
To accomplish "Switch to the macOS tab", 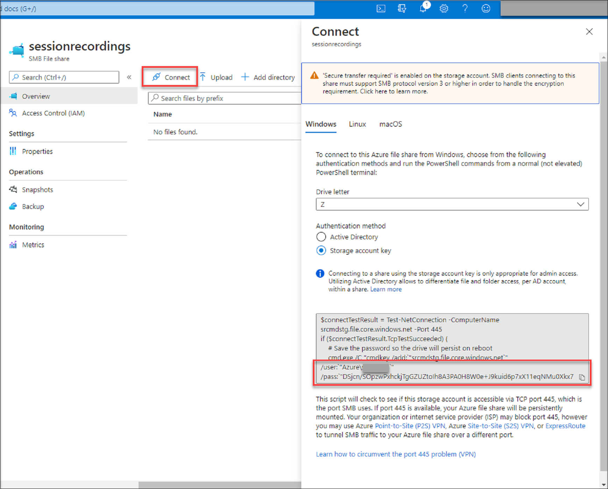I will pyautogui.click(x=390, y=124).
